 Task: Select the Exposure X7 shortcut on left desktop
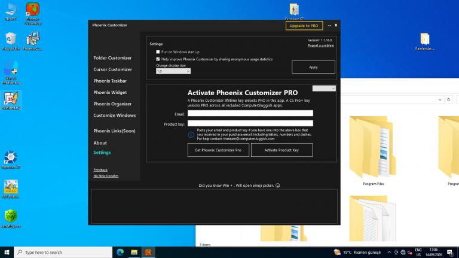click(11, 160)
